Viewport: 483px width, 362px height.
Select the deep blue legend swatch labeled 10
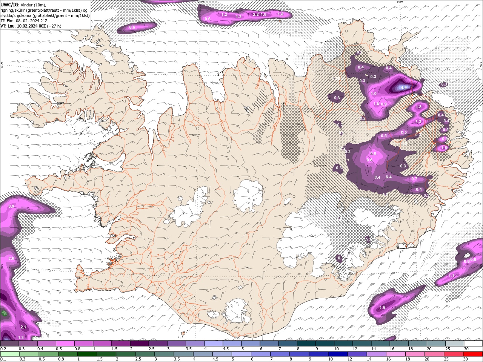[x=338, y=354]
